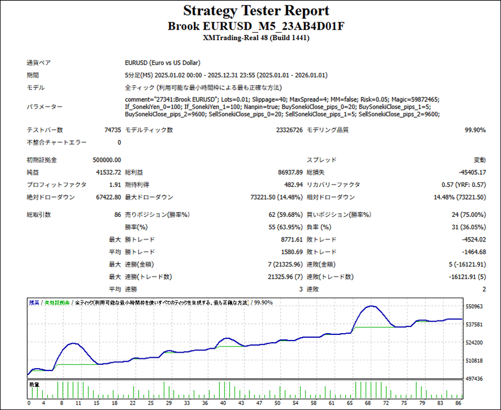Screen dimensions: 501x410
Task: Click the 2025.01.02 test period date range
Action: (x=226, y=75)
